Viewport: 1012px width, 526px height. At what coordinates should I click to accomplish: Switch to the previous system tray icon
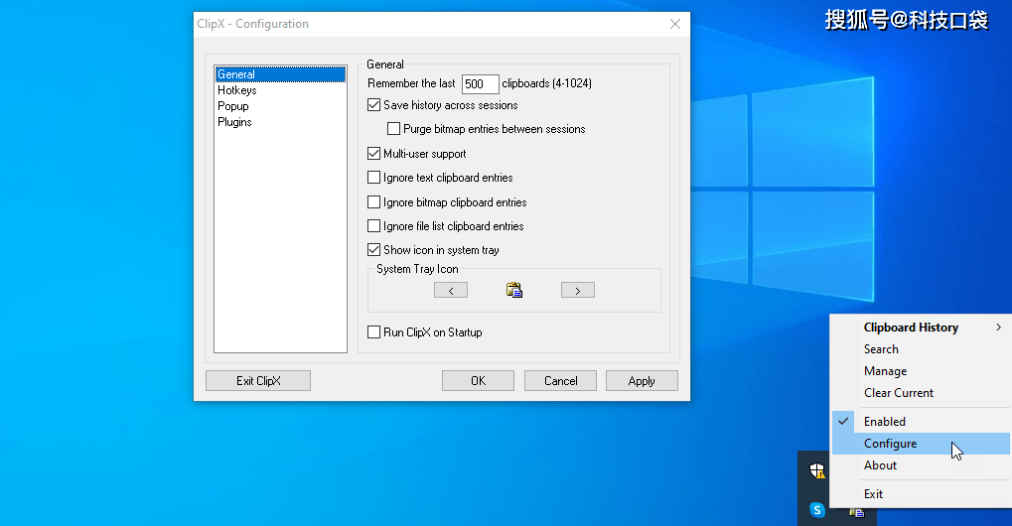tap(450, 290)
